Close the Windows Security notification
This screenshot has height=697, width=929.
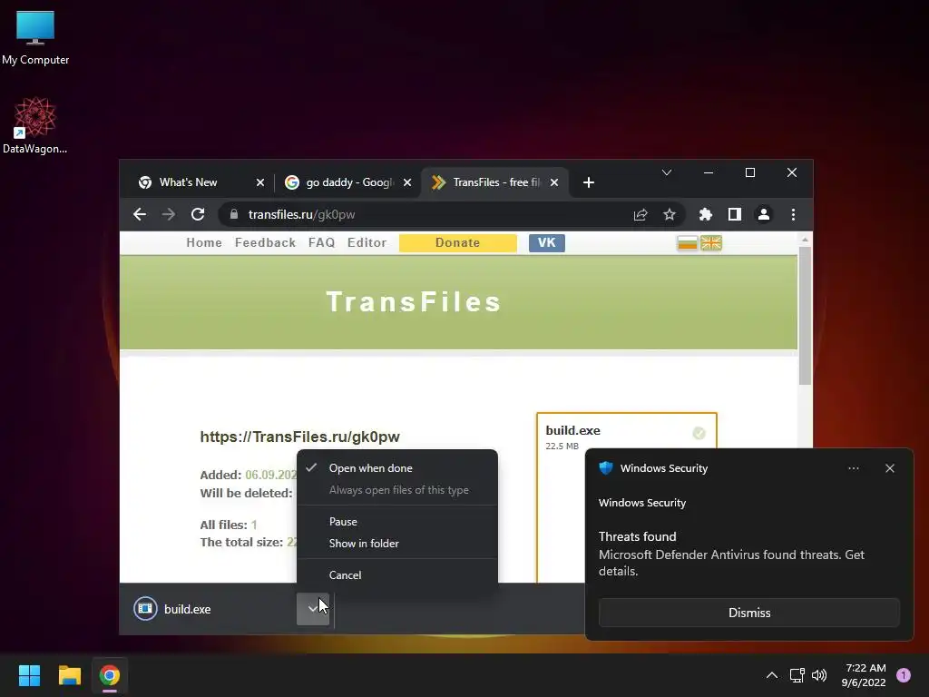coord(890,468)
